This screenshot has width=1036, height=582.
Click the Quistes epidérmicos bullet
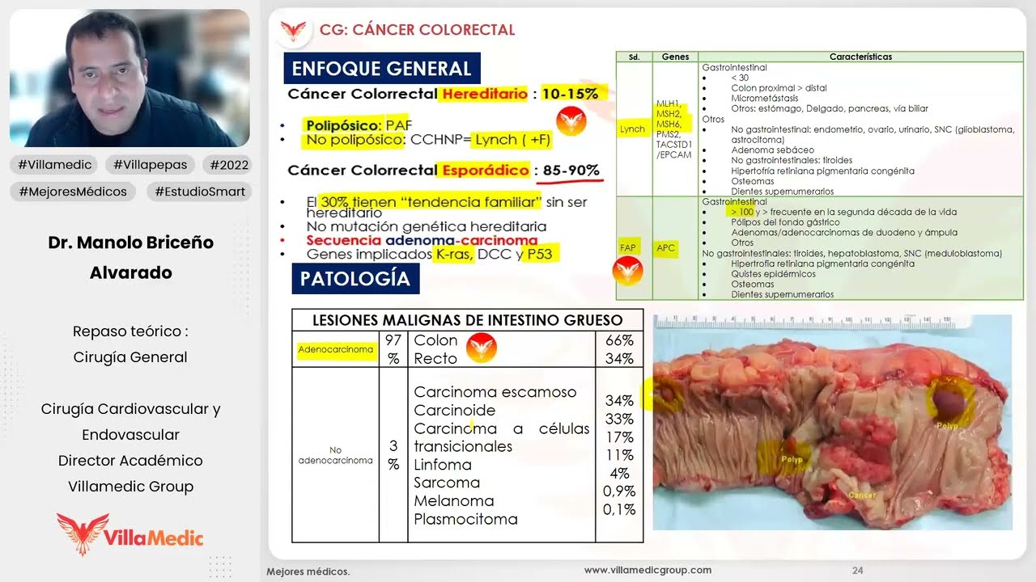tap(771, 274)
